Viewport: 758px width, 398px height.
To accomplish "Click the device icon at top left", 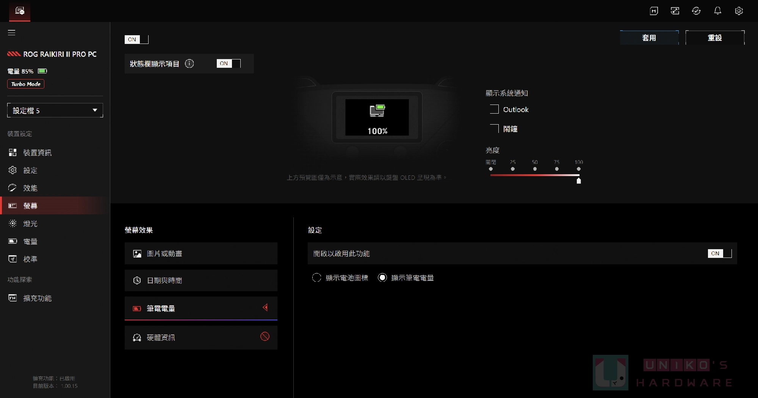I will [x=20, y=11].
